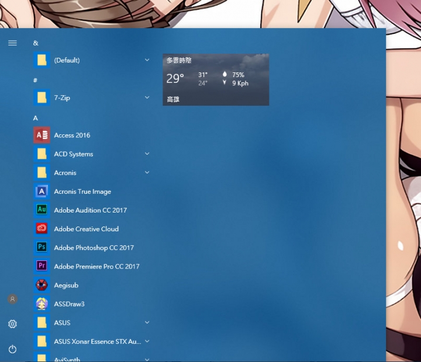Open the Settings gear icon
Viewport: 421px width, 362px height.
pyautogui.click(x=12, y=324)
